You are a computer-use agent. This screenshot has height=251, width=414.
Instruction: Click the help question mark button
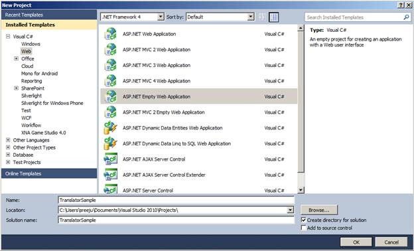pos(401,5)
